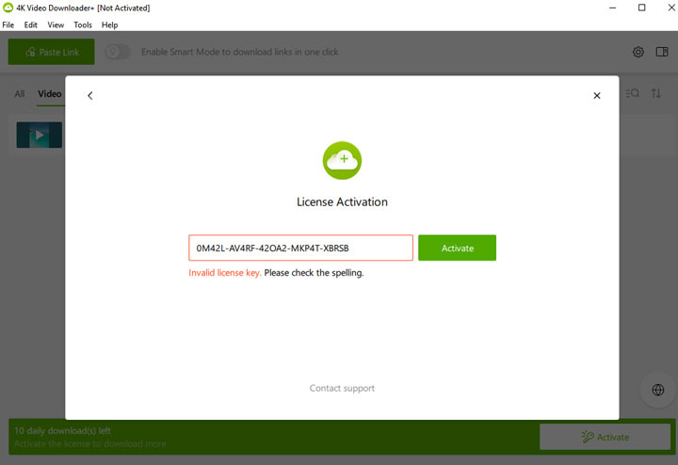Switch to the All tab
Viewport: 678px width, 465px height.
(20, 94)
